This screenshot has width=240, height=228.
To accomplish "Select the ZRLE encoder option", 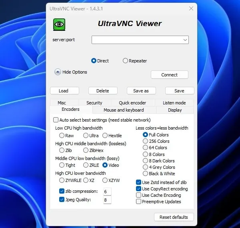I will (86, 165).
